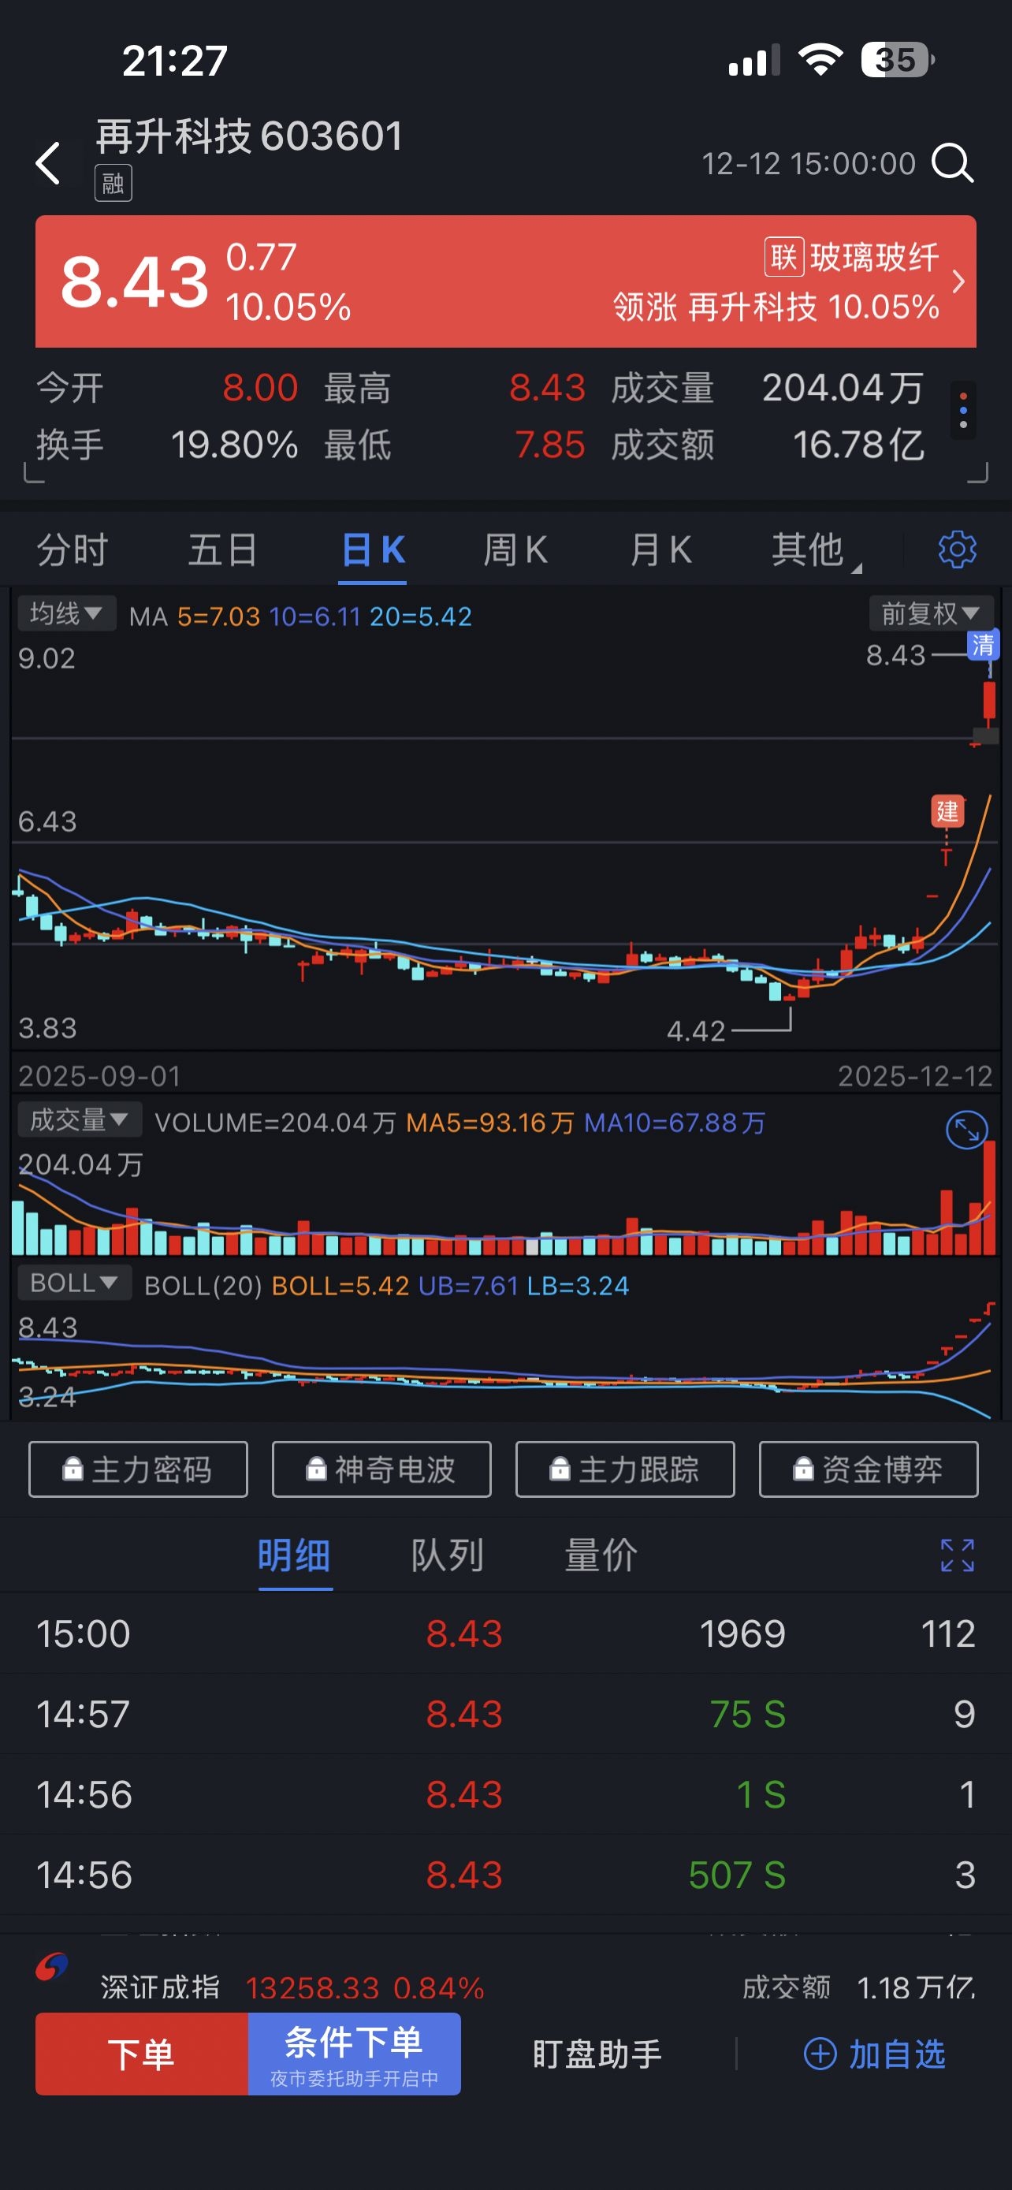Open locked 主力密码 indicator

pyautogui.click(x=139, y=1469)
